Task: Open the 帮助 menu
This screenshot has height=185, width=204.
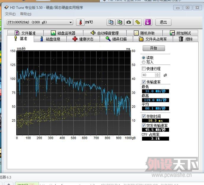Action: click(x=26, y=14)
